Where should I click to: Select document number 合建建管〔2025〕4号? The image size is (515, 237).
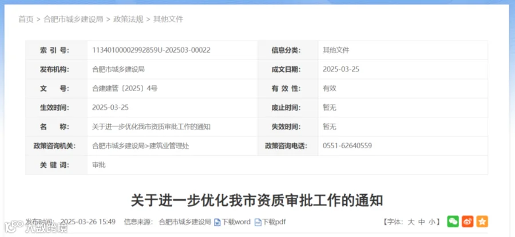click(125, 88)
